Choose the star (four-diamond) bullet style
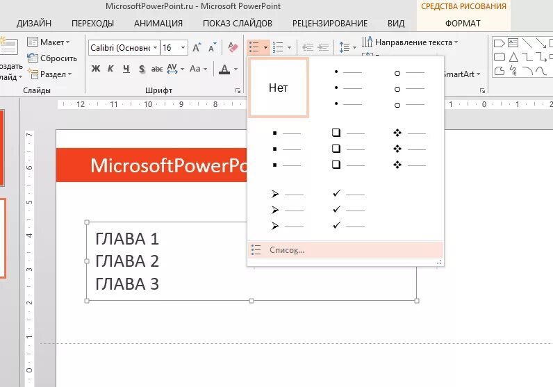Screen dimensions: 553x387 coord(409,149)
